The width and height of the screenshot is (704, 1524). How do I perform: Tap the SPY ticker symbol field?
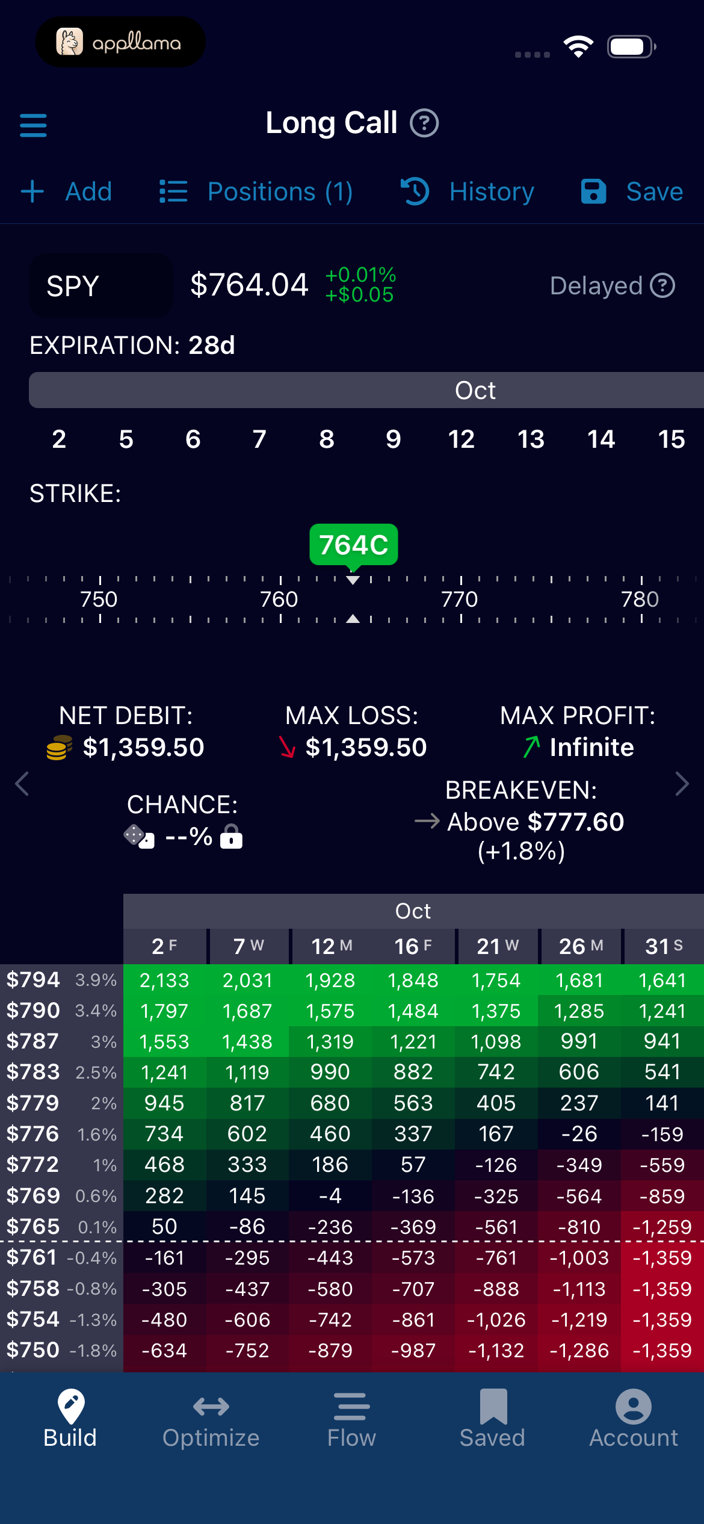pos(101,286)
